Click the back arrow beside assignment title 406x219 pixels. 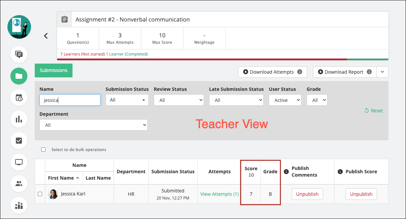click(x=46, y=36)
